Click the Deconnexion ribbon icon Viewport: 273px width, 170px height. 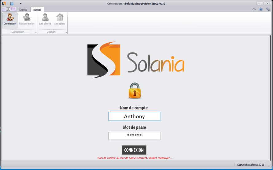tap(27, 19)
